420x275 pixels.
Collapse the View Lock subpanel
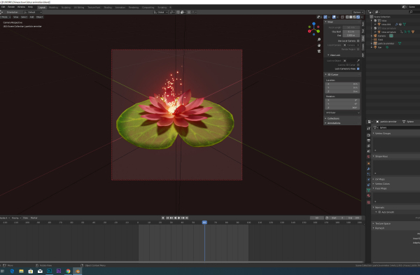[x=328, y=55]
